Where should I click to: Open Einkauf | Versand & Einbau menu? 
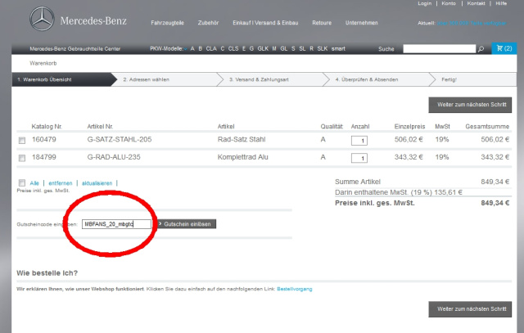(x=265, y=23)
